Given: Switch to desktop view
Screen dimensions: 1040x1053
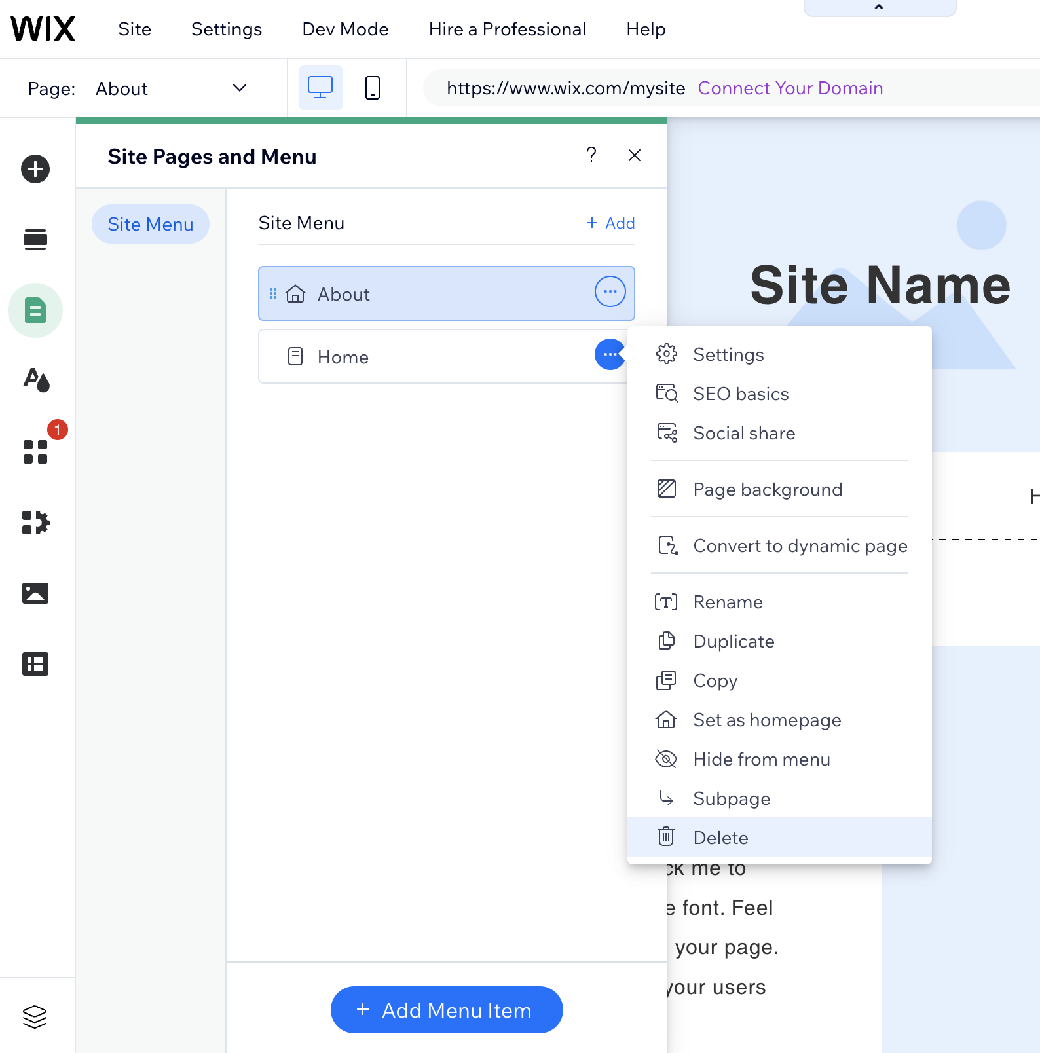Looking at the screenshot, I should point(320,88).
